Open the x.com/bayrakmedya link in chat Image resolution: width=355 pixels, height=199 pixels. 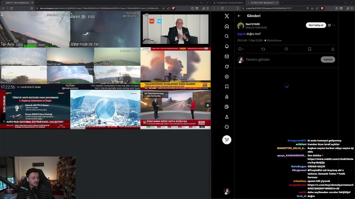330,187
